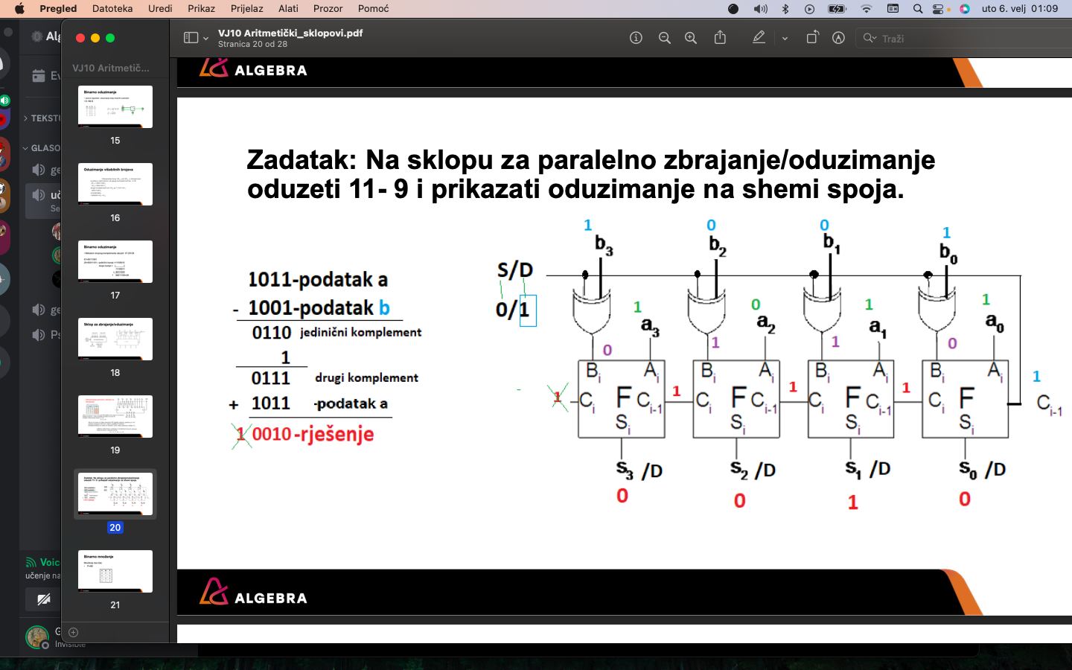Click the VJ10 Aritmetički_sklopovi.pdf window title
Viewport: 1072px width, 670px height.
[290, 33]
